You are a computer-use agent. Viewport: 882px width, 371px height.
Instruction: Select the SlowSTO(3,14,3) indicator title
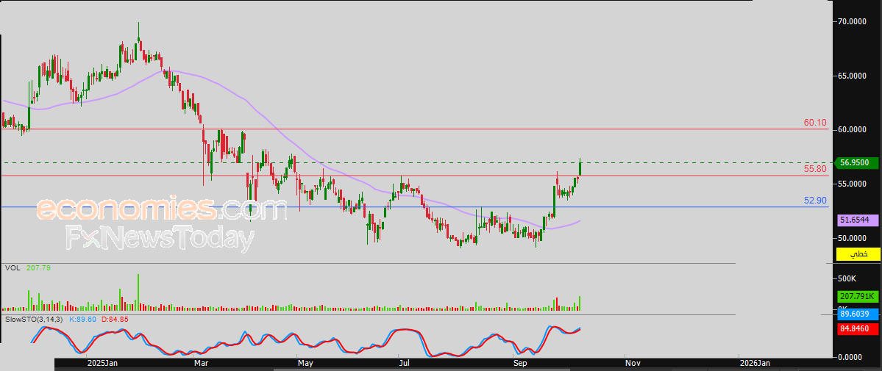tap(35, 320)
